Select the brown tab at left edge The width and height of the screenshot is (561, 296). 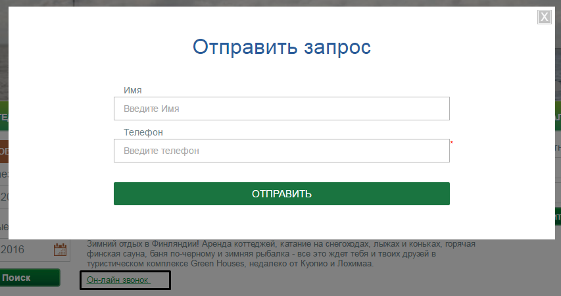pos(4,151)
